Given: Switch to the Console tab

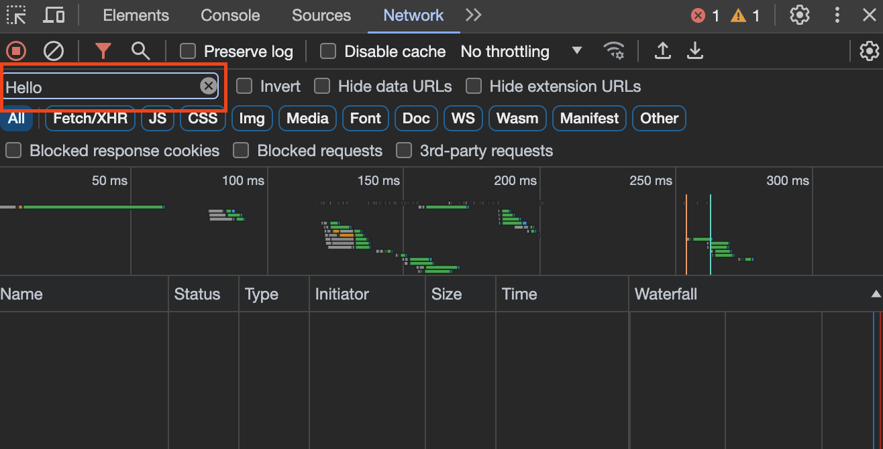Looking at the screenshot, I should (230, 15).
